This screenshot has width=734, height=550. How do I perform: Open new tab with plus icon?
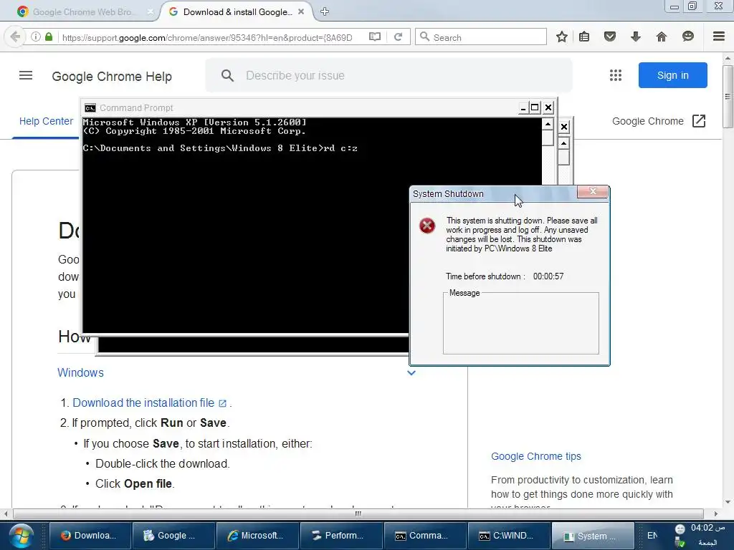tap(325, 11)
